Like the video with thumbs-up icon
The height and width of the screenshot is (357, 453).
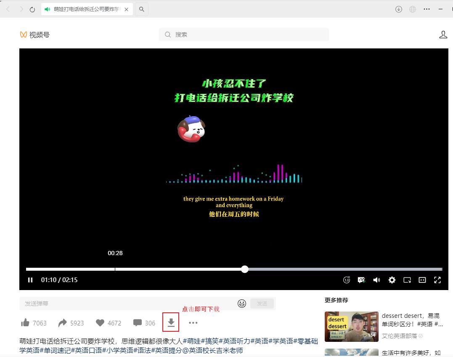click(x=25, y=322)
